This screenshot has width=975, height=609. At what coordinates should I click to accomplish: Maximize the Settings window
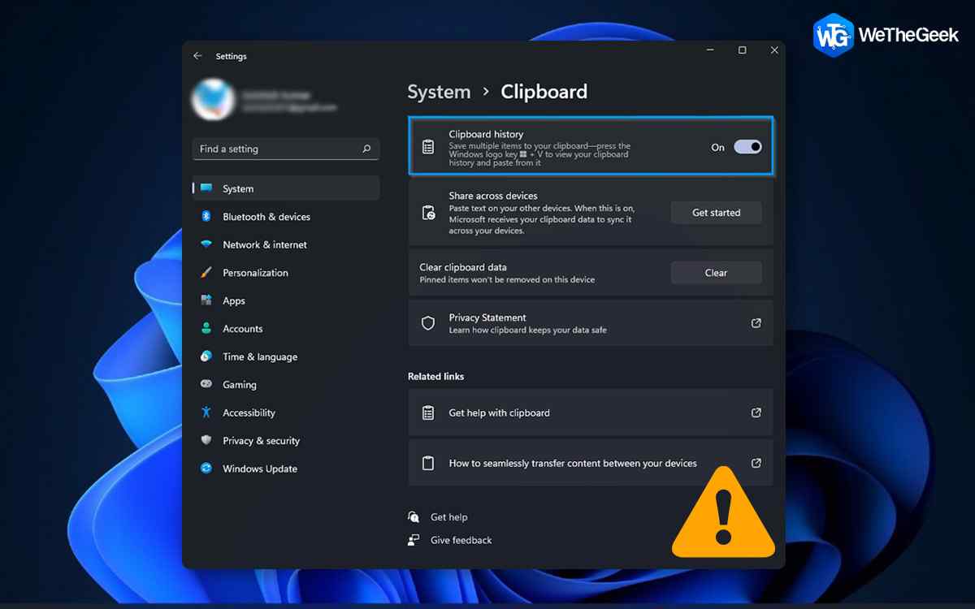point(742,50)
